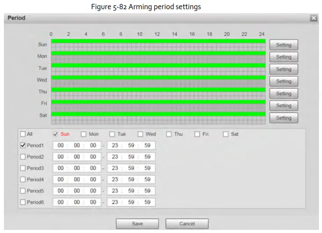Check the Mon checkbox
Screen dimensions: 322x233
84,134
